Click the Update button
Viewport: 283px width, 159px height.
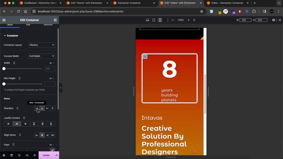(46, 155)
